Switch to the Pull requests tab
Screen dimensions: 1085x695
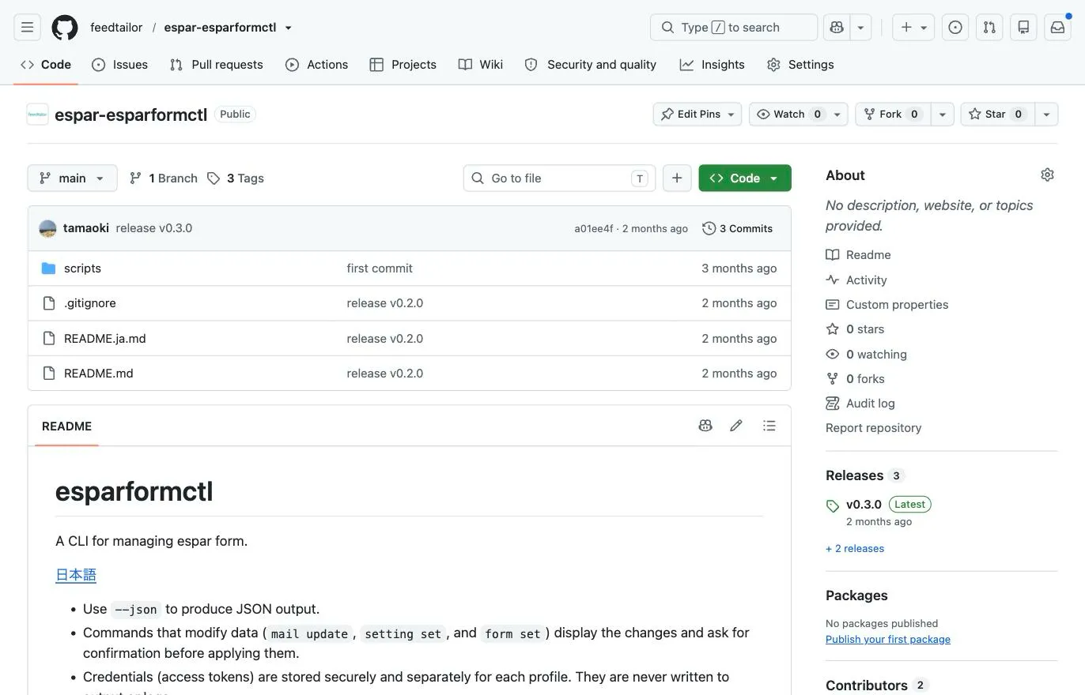pyautogui.click(x=216, y=65)
